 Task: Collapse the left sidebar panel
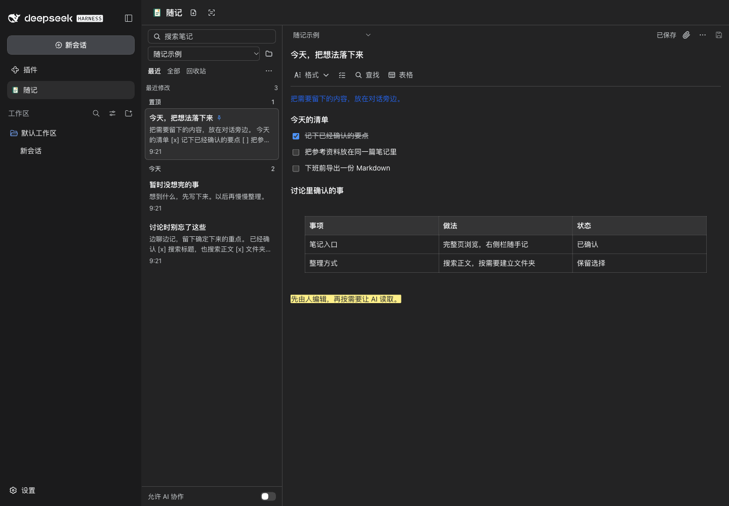(129, 18)
